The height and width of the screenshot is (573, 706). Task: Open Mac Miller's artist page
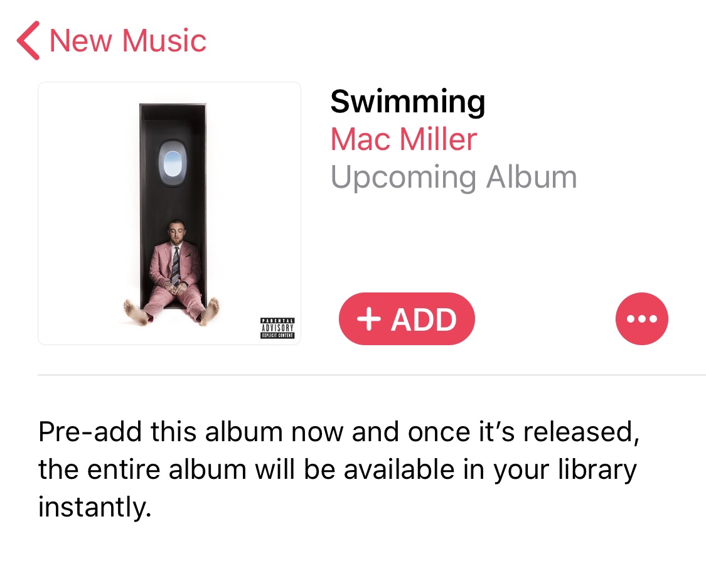404,139
